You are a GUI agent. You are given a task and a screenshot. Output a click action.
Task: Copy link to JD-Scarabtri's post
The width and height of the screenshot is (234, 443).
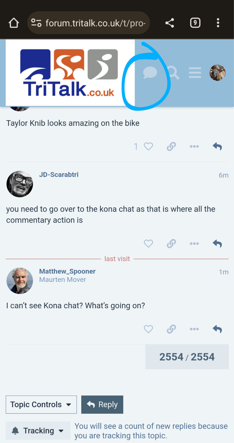(171, 244)
